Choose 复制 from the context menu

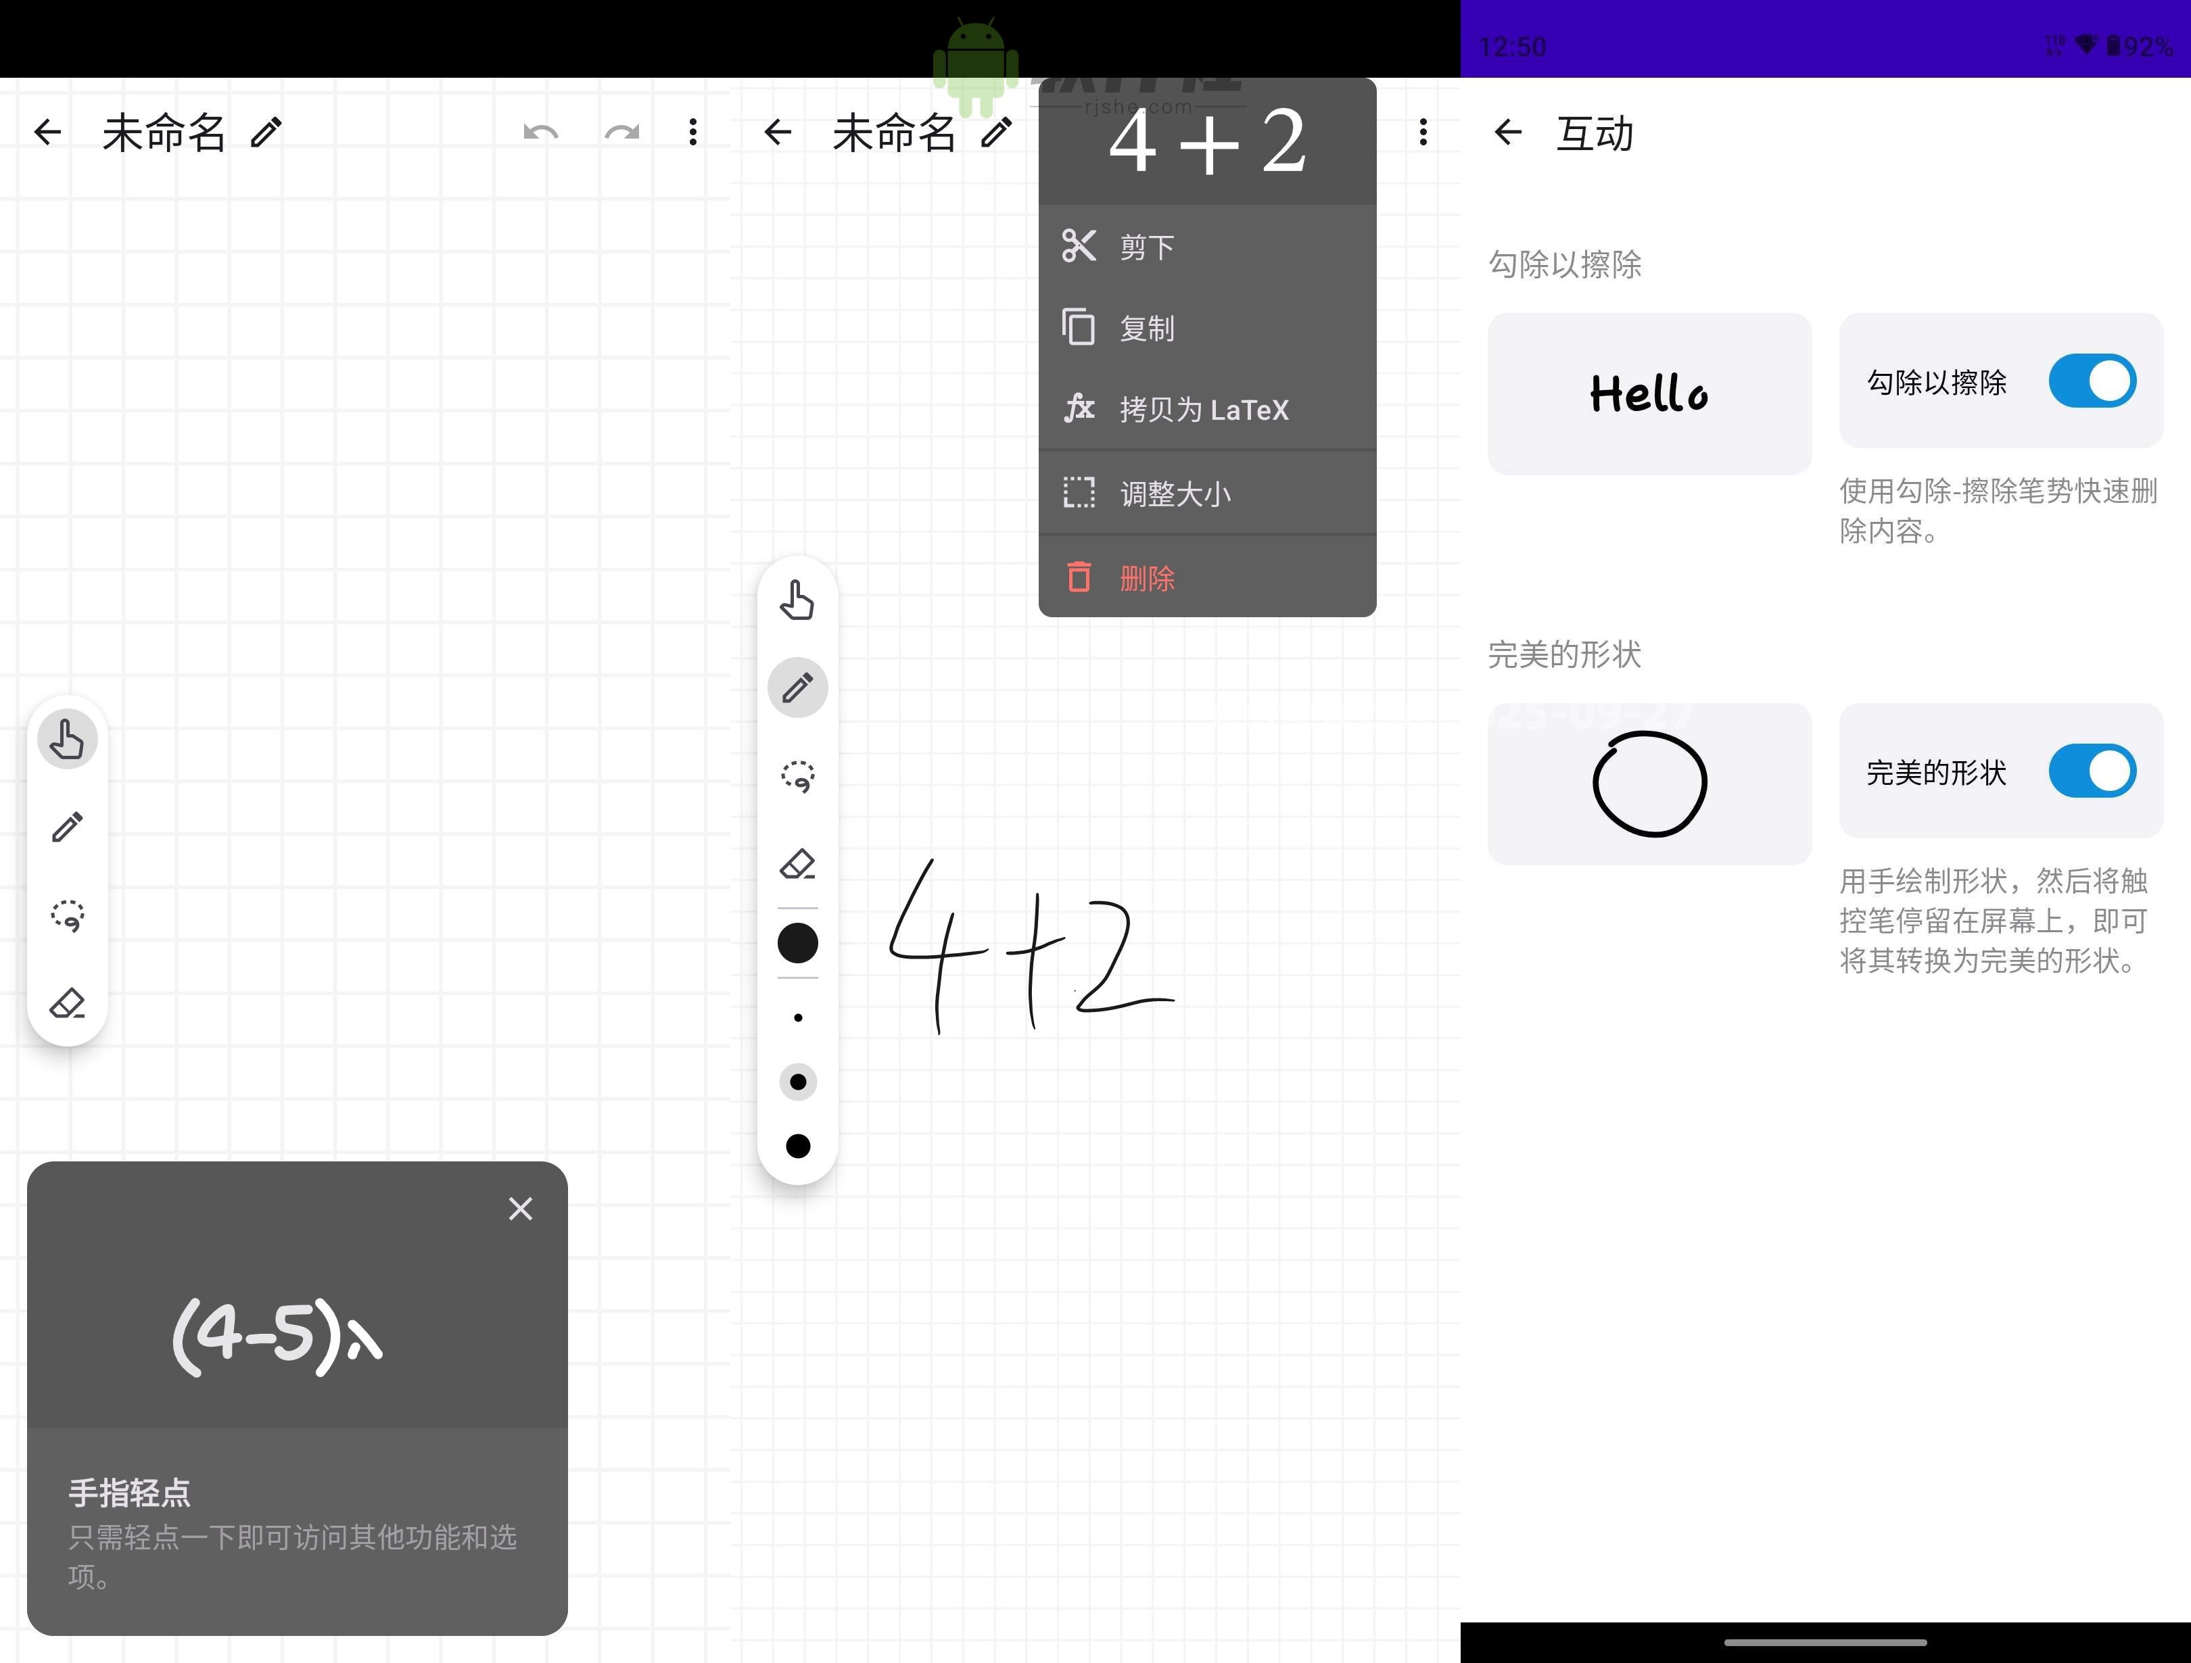pos(1147,327)
